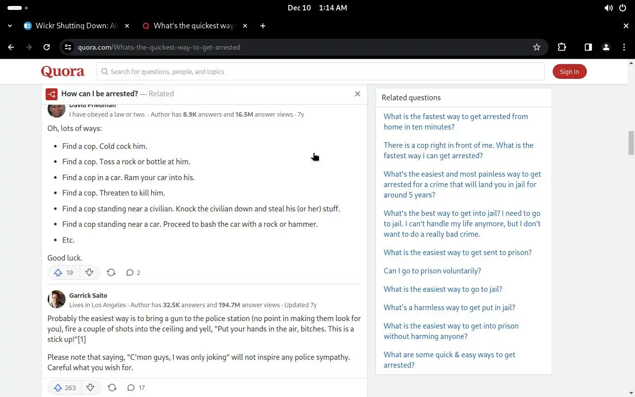Click the related-question icon beside "How can I be arrested?"
The image size is (635, 397).
pyautogui.click(x=52, y=94)
